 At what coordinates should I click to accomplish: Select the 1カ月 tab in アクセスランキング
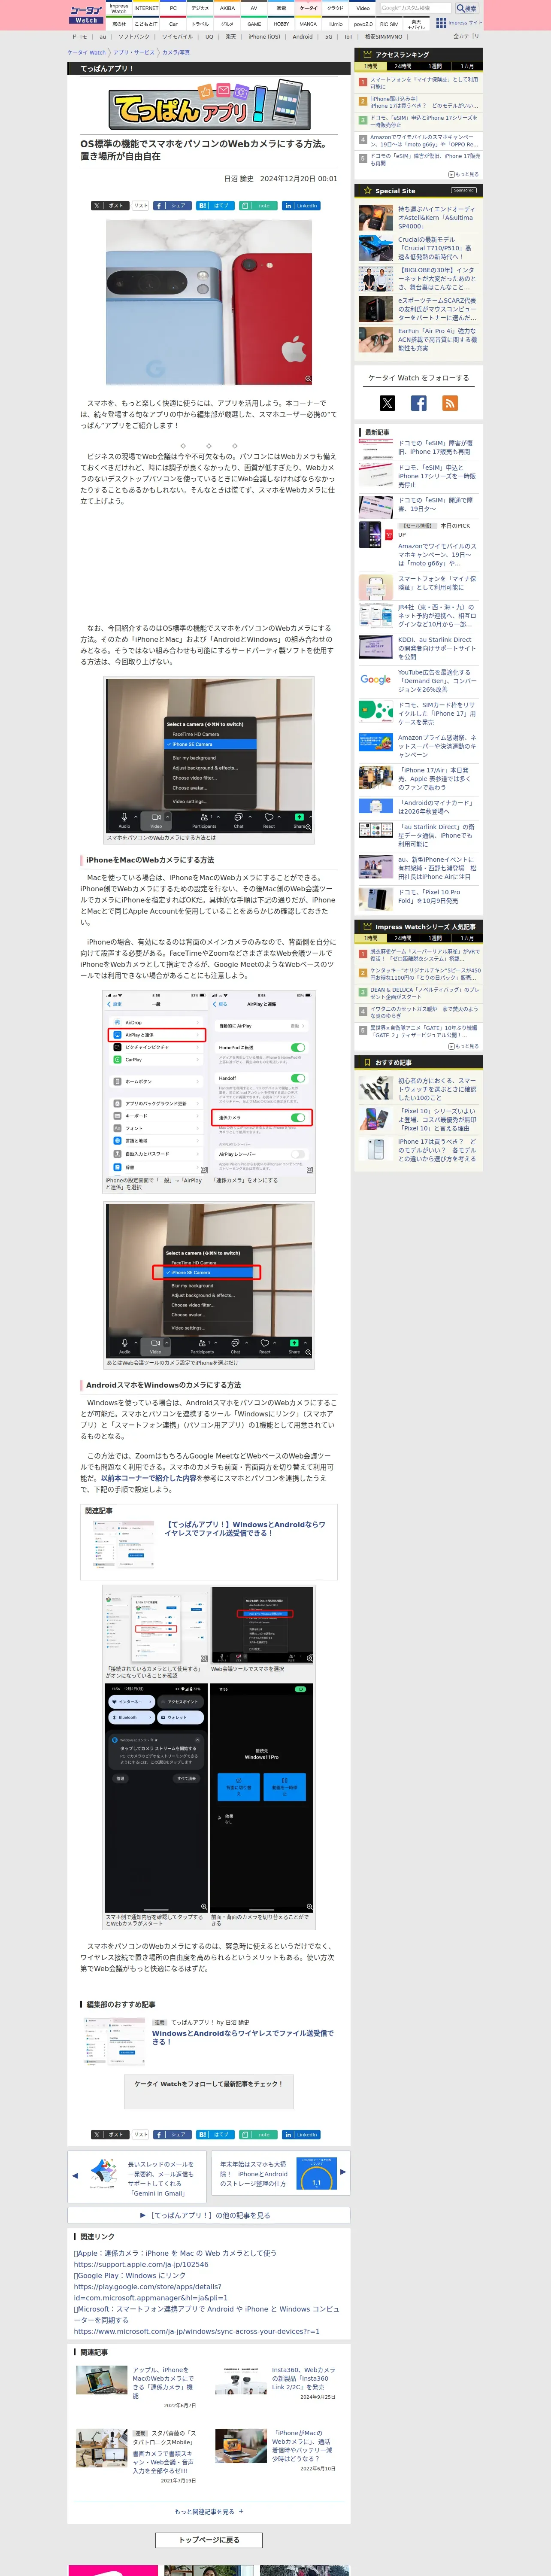tap(467, 66)
